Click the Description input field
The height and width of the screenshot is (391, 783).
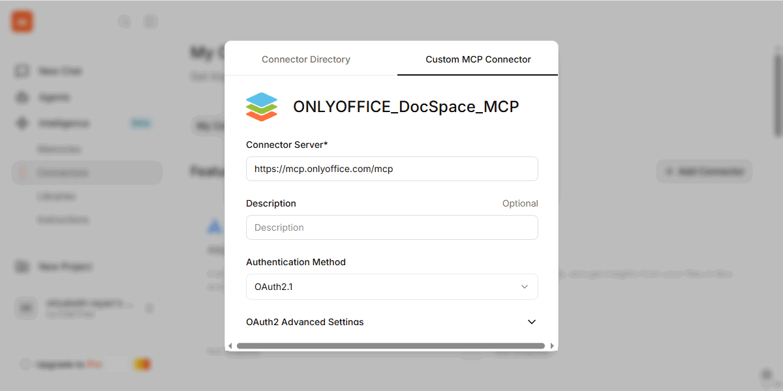tap(391, 227)
